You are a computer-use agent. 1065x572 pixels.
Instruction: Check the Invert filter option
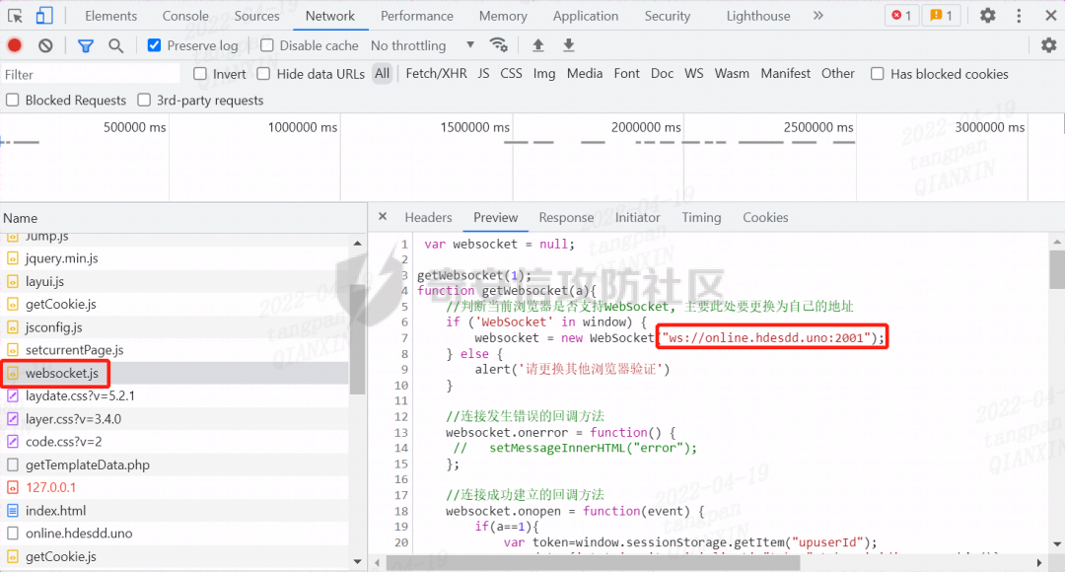tap(199, 74)
